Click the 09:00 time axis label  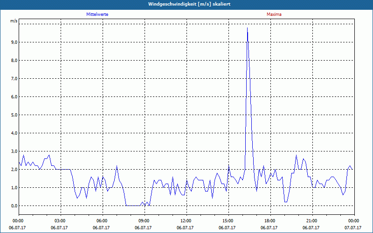(145, 221)
